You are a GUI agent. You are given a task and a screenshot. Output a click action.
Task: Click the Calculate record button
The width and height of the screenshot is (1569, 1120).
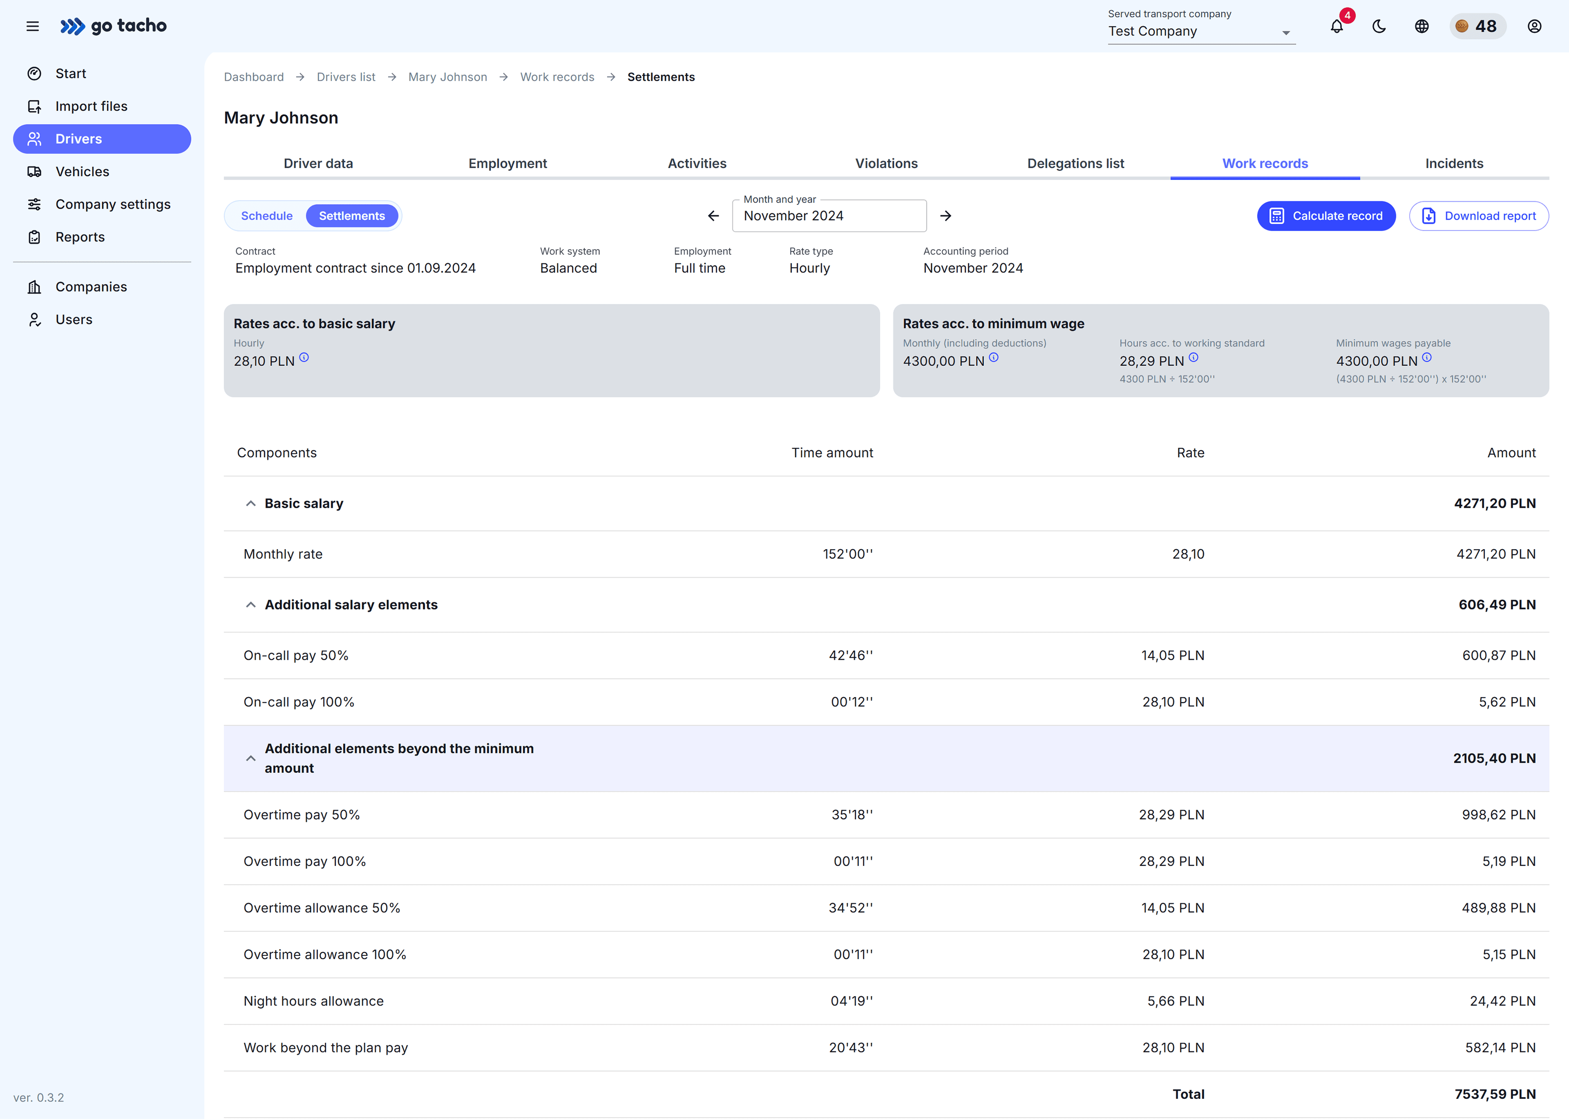(x=1325, y=216)
